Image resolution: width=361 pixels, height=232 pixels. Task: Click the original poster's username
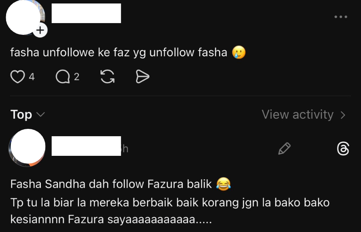[x=87, y=13]
